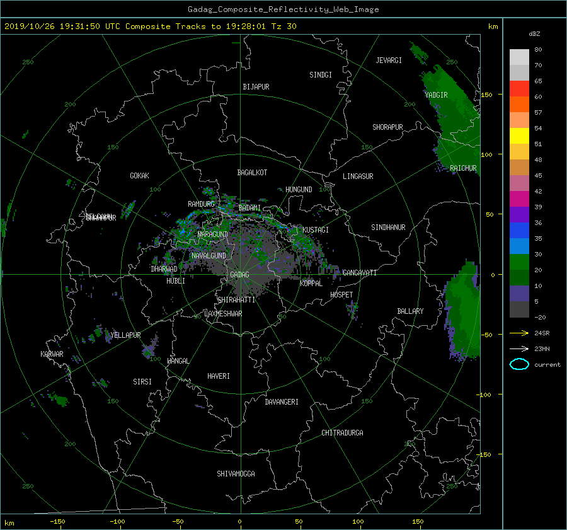Viewport: 567px width, 530px height.
Task: Click the purple 36 dBZ color swatch
Action: pos(519,214)
